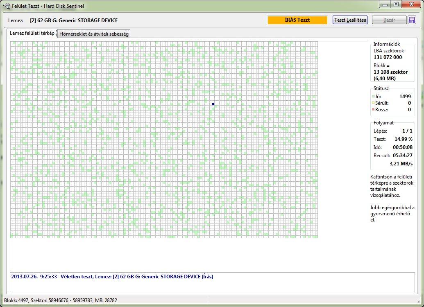Click the save (floppy disk) icon
This screenshot has width=424, height=307.
click(412, 20)
